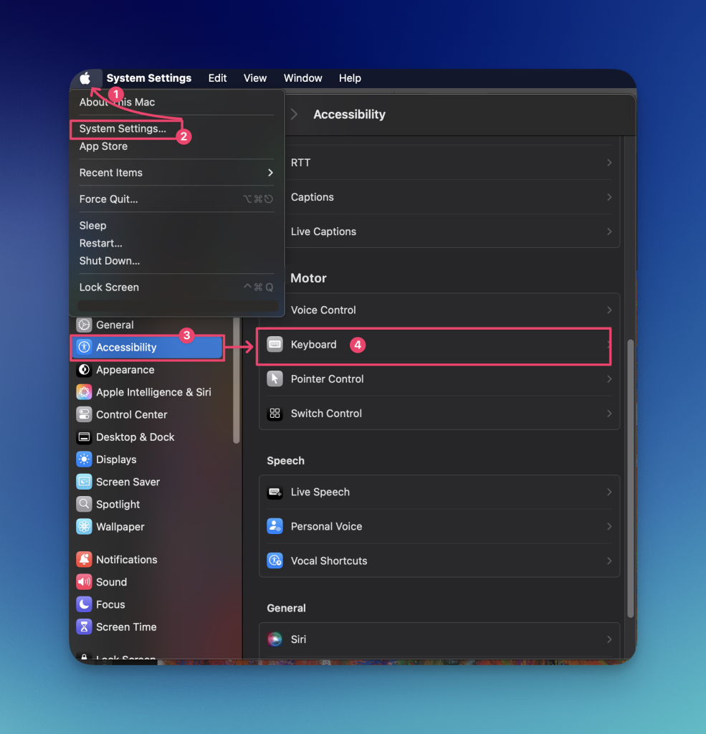Click the sidebar vertical scrollbar
This screenshot has height=734, width=706.
237,380
